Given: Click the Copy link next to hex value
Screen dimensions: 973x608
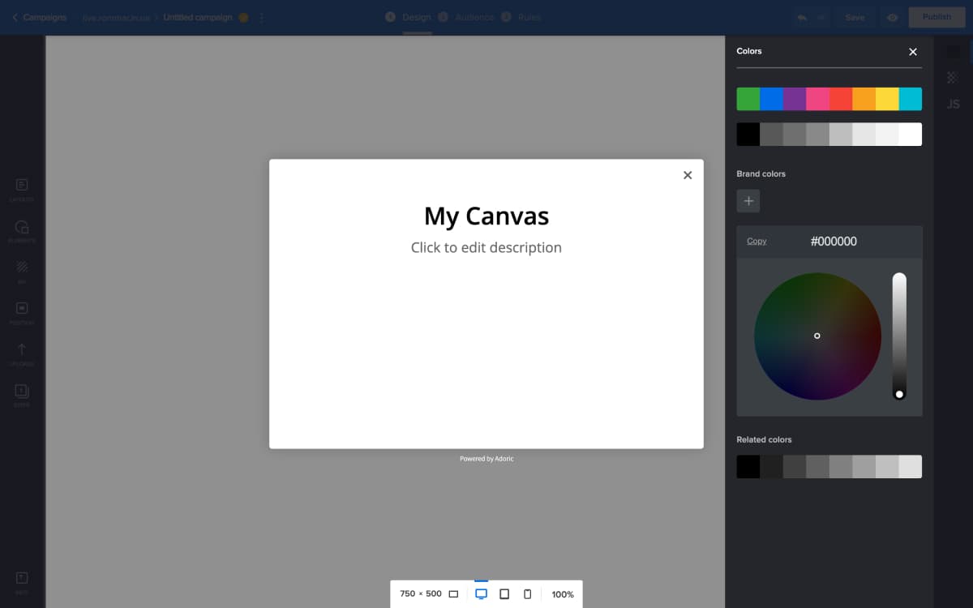Looking at the screenshot, I should (757, 242).
